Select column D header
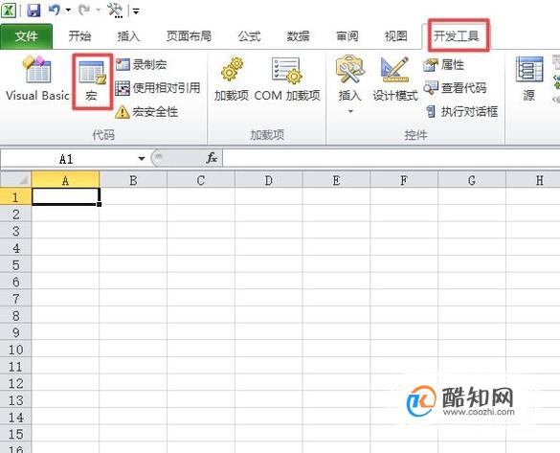Image resolution: width=560 pixels, height=453 pixels. coord(269,180)
